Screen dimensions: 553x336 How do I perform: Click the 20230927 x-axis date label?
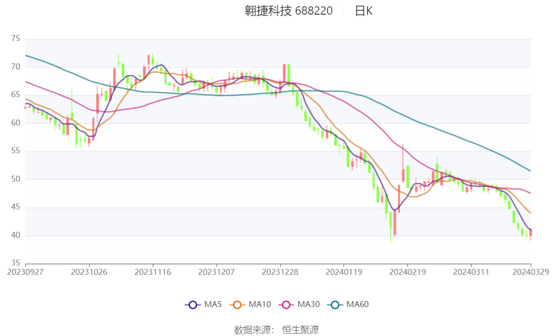point(25,272)
